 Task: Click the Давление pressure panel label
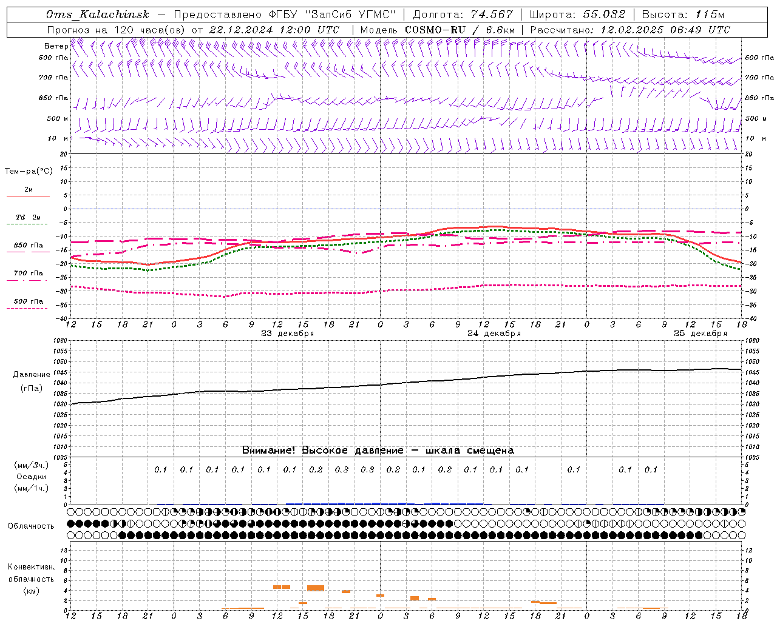coord(31,375)
